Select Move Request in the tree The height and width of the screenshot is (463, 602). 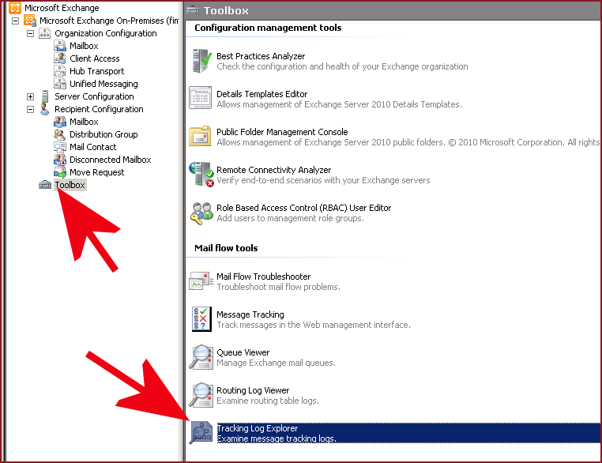click(x=96, y=172)
